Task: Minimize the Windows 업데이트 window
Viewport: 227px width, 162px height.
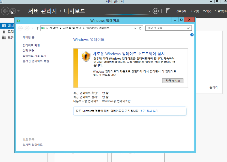Action: point(175,20)
